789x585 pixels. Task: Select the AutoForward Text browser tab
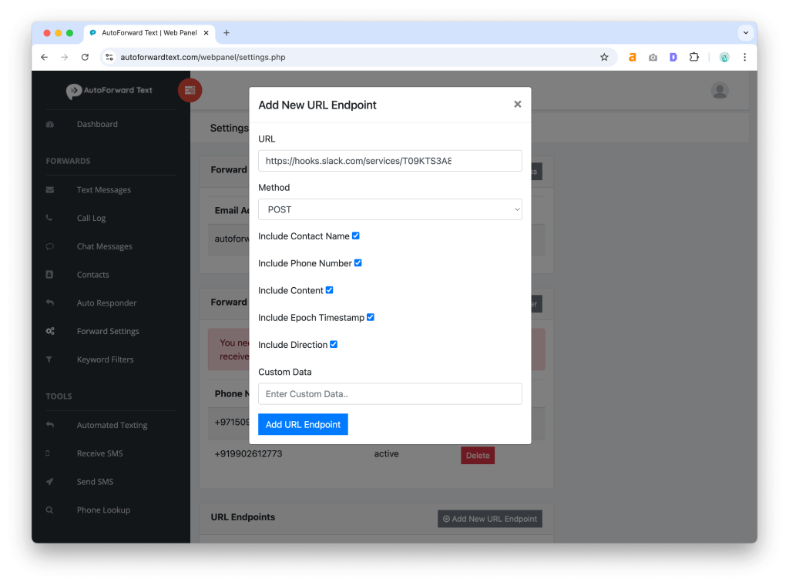148,33
